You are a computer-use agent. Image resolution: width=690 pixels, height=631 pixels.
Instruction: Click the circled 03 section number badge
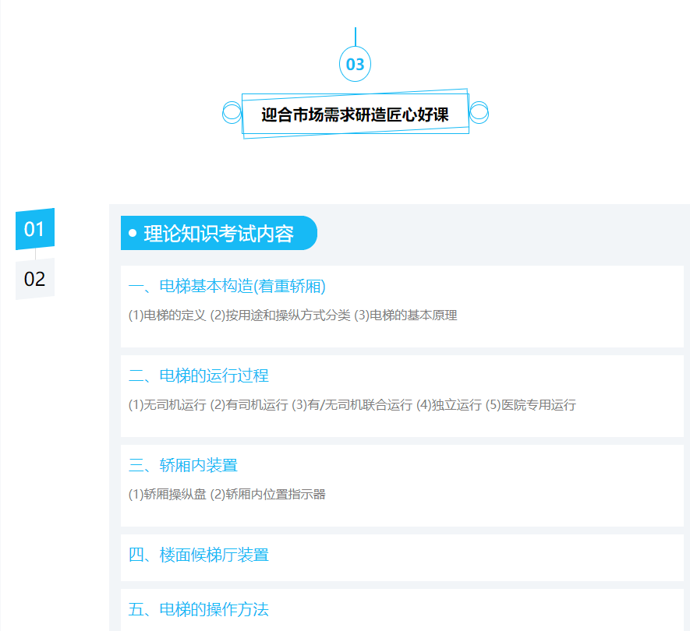point(355,64)
